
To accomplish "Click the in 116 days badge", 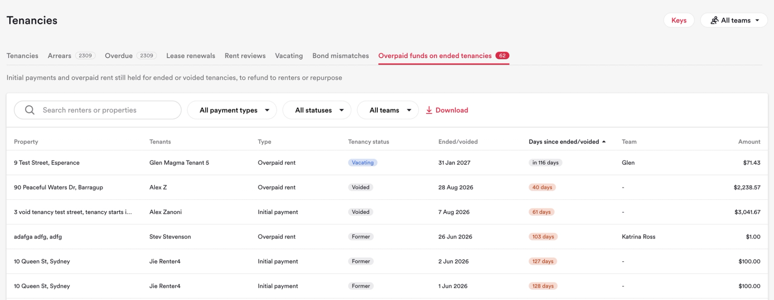I will [545, 162].
